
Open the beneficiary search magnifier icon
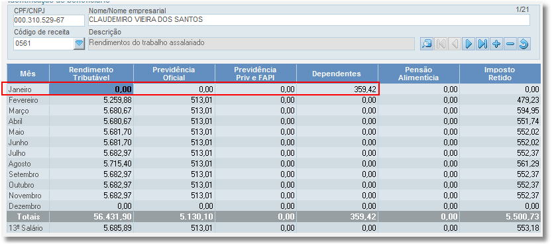[x=427, y=44]
